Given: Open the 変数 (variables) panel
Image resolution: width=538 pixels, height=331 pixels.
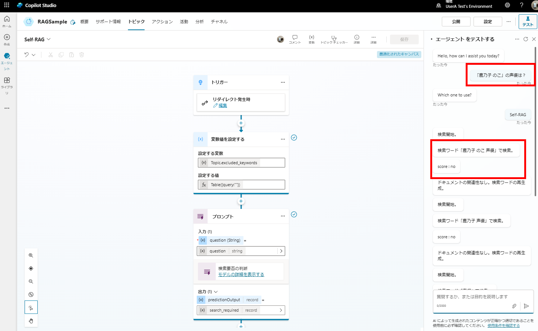Looking at the screenshot, I should coord(312,39).
